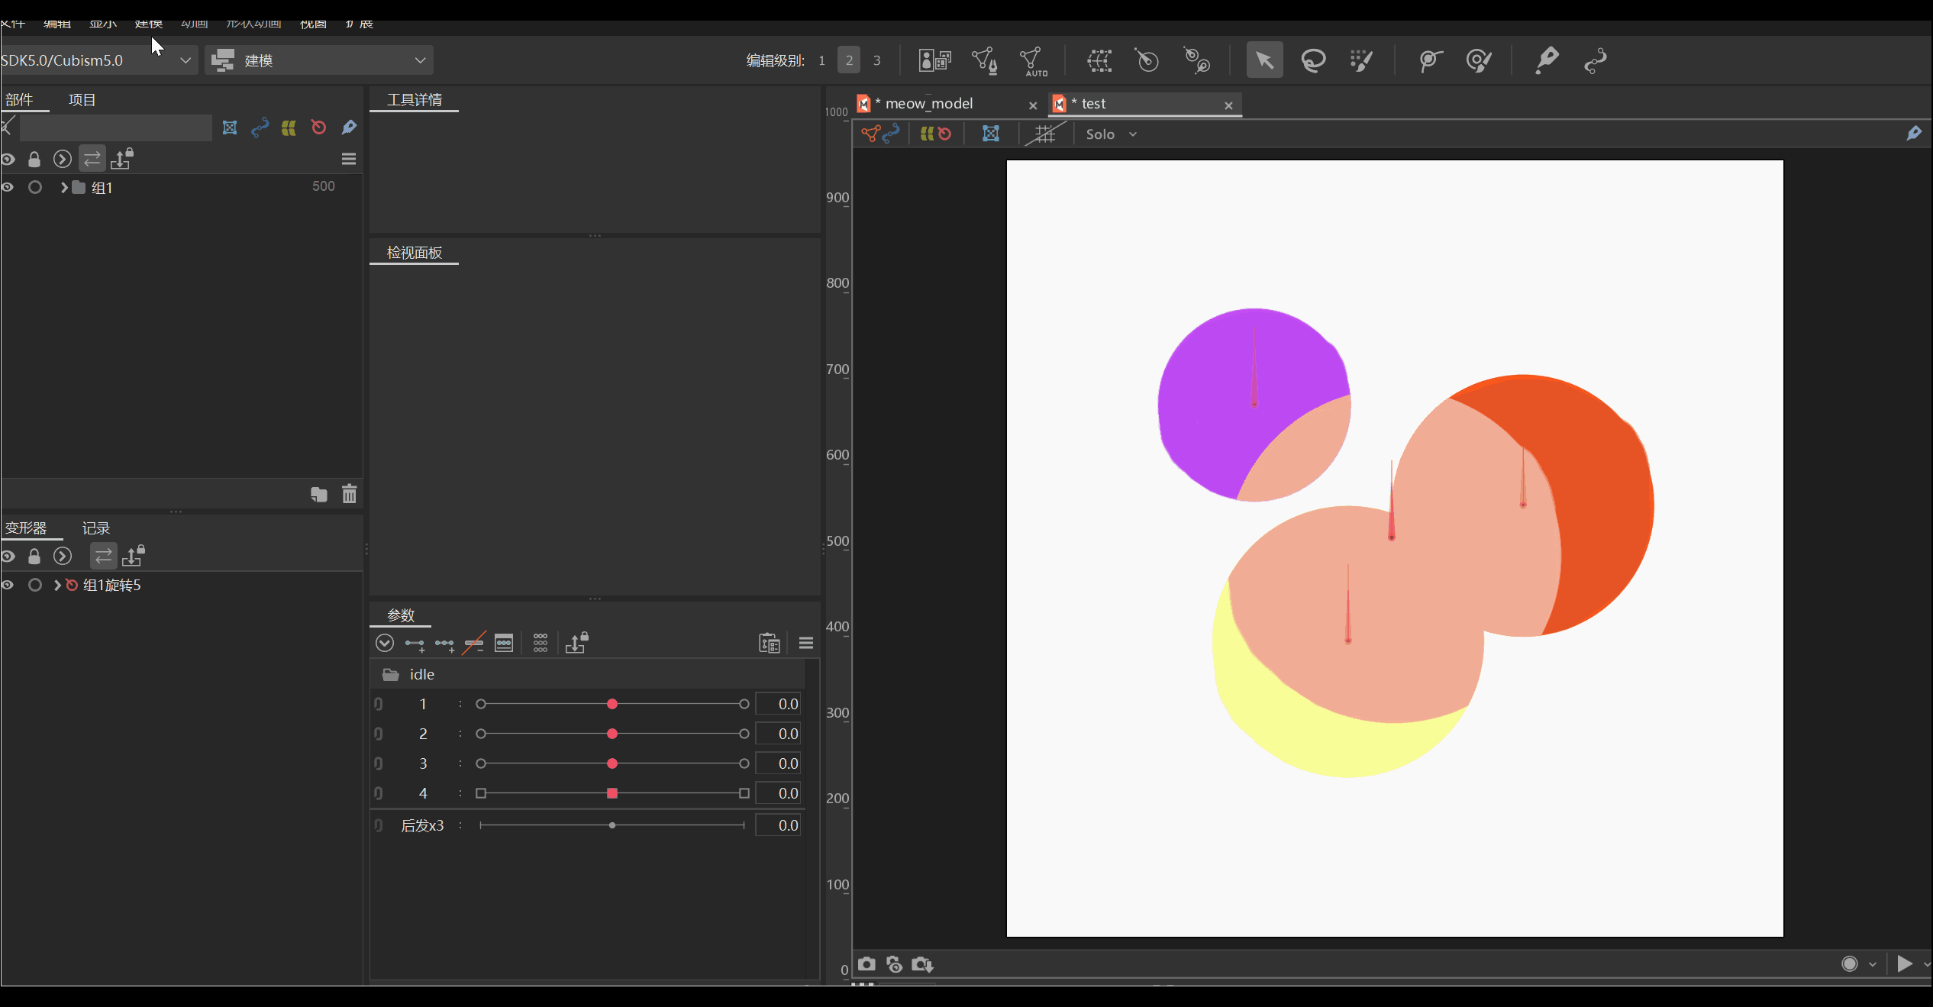Click the parameter 1 slider handle

[x=612, y=704]
